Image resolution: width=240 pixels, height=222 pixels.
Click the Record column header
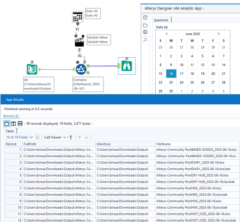[x=14, y=144]
